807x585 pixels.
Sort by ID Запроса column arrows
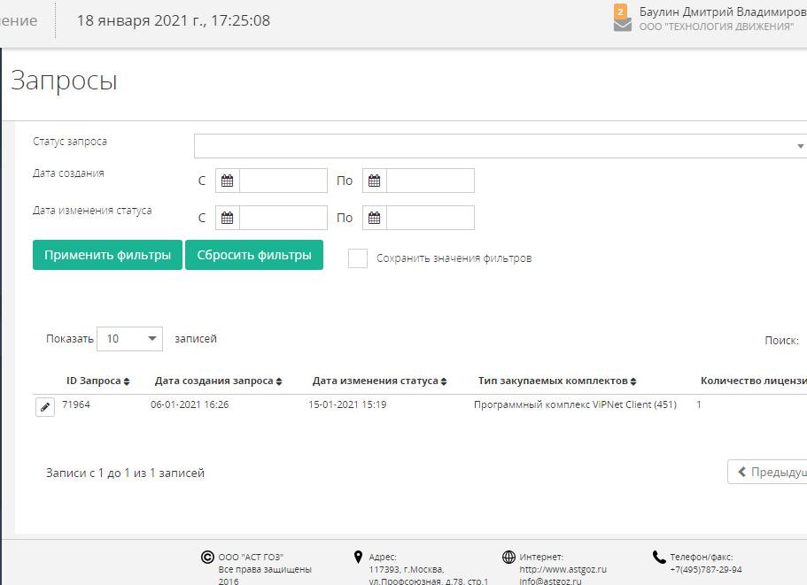coord(127,381)
